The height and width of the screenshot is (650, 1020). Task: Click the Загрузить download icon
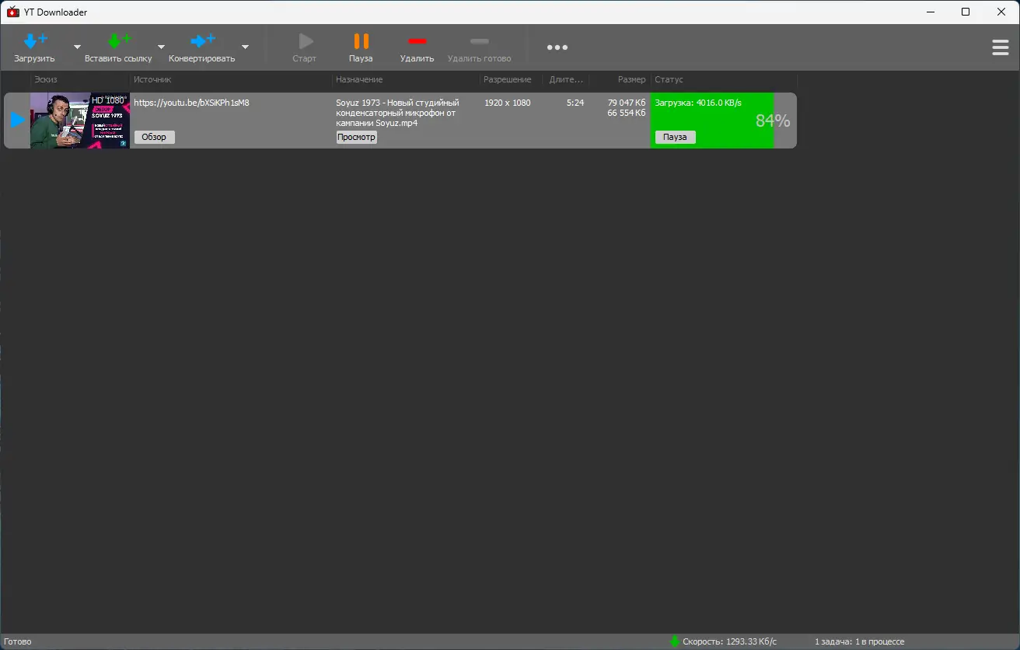(x=35, y=40)
